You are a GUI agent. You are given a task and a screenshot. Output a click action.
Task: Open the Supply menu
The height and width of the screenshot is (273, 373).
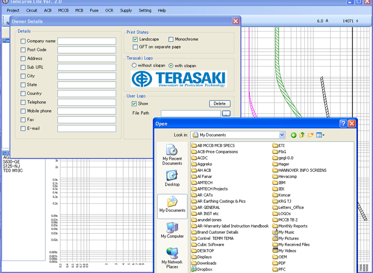click(x=126, y=10)
